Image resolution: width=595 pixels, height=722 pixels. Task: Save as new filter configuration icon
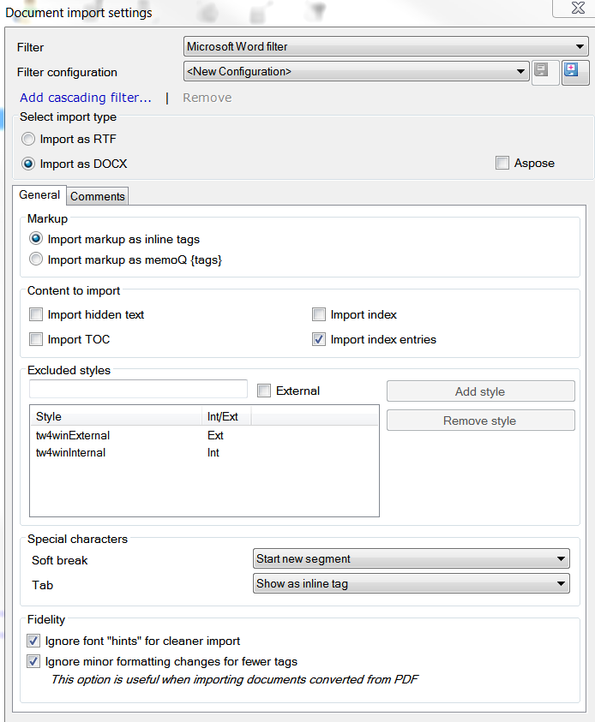(575, 72)
